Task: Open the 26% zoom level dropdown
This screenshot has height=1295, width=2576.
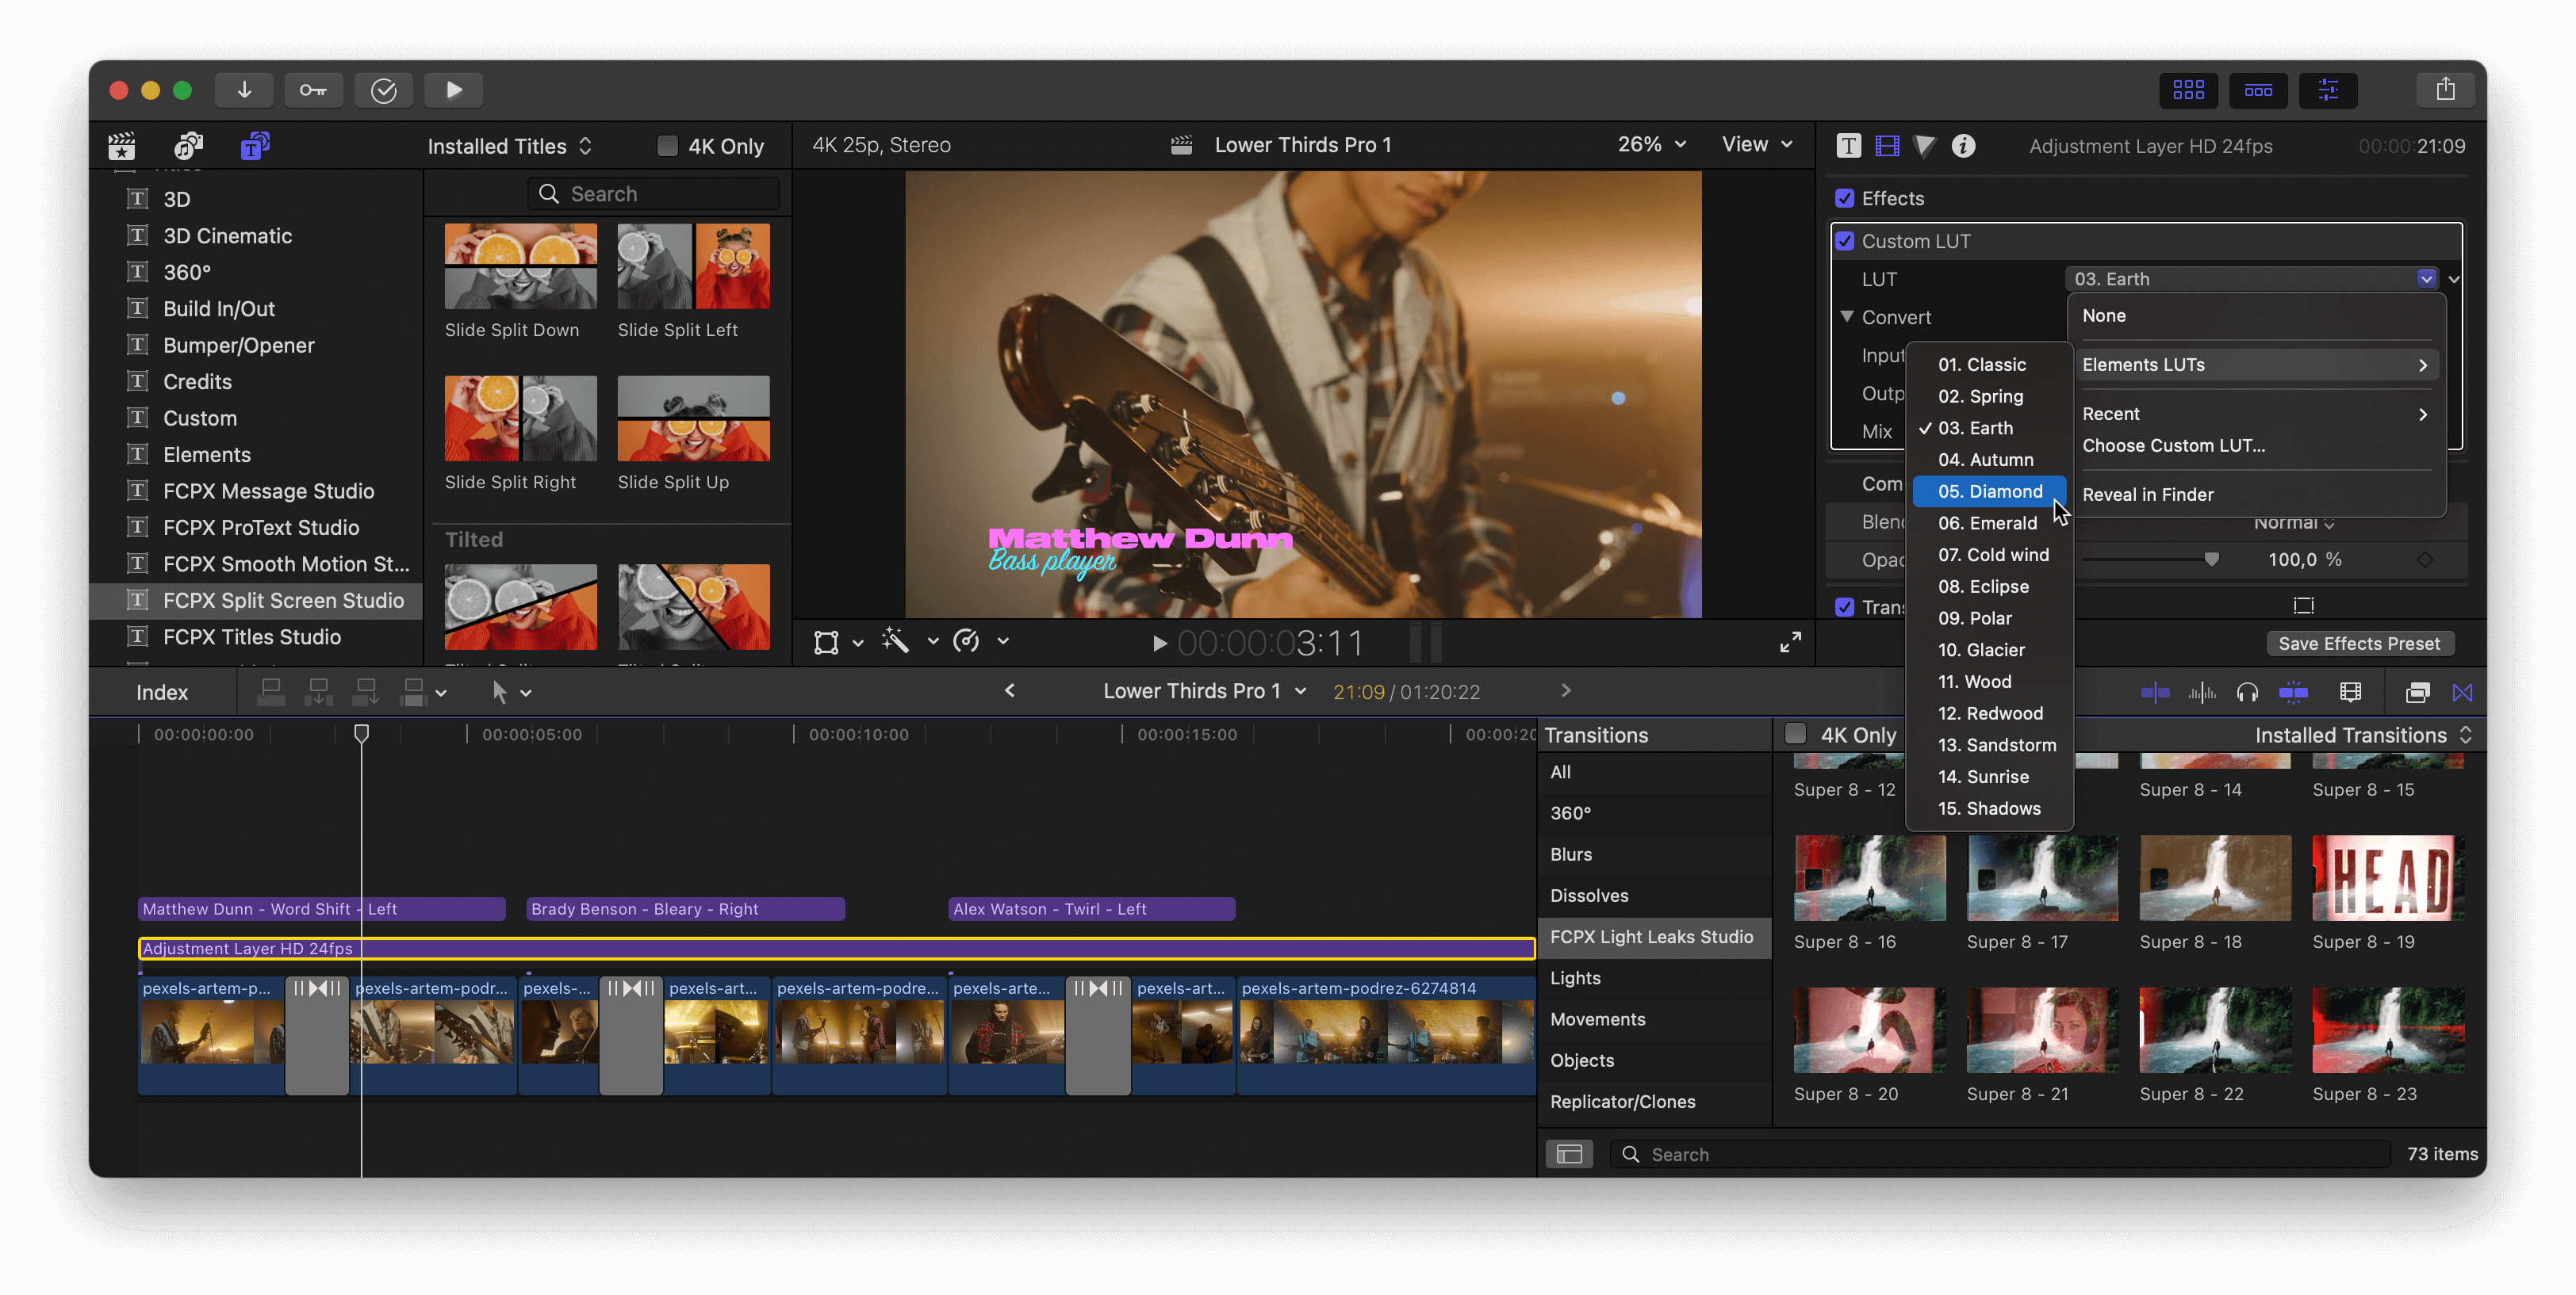Action: (1652, 145)
